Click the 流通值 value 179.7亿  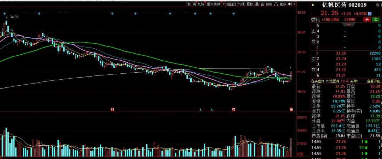click(373, 126)
